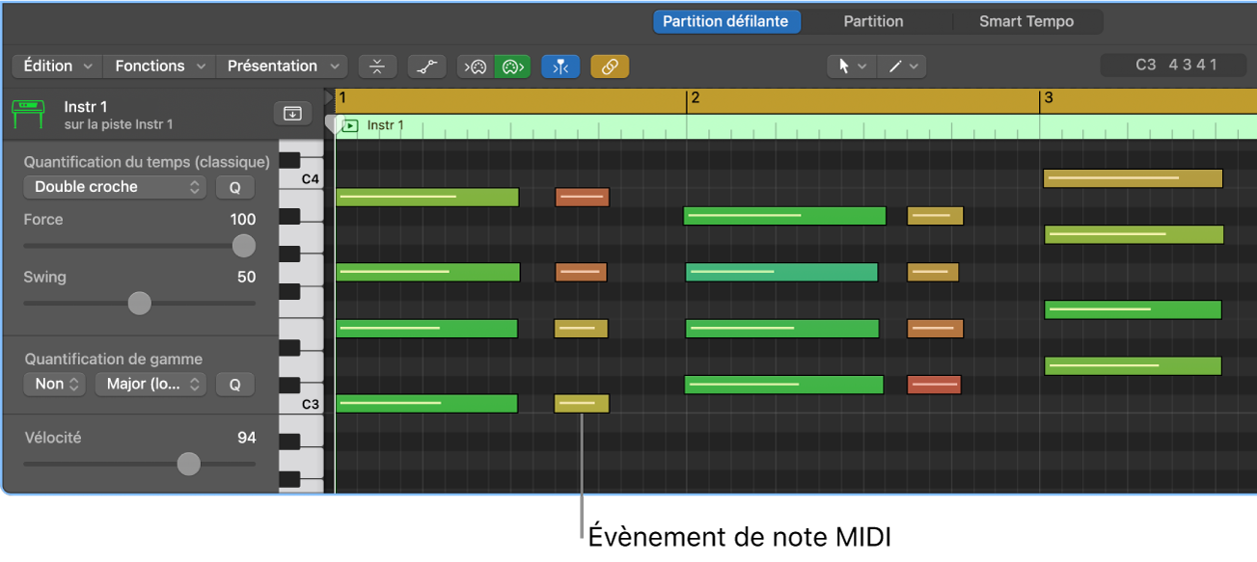The height and width of the screenshot is (562, 1257).
Task: Open the Édition menu
Action: (57, 67)
